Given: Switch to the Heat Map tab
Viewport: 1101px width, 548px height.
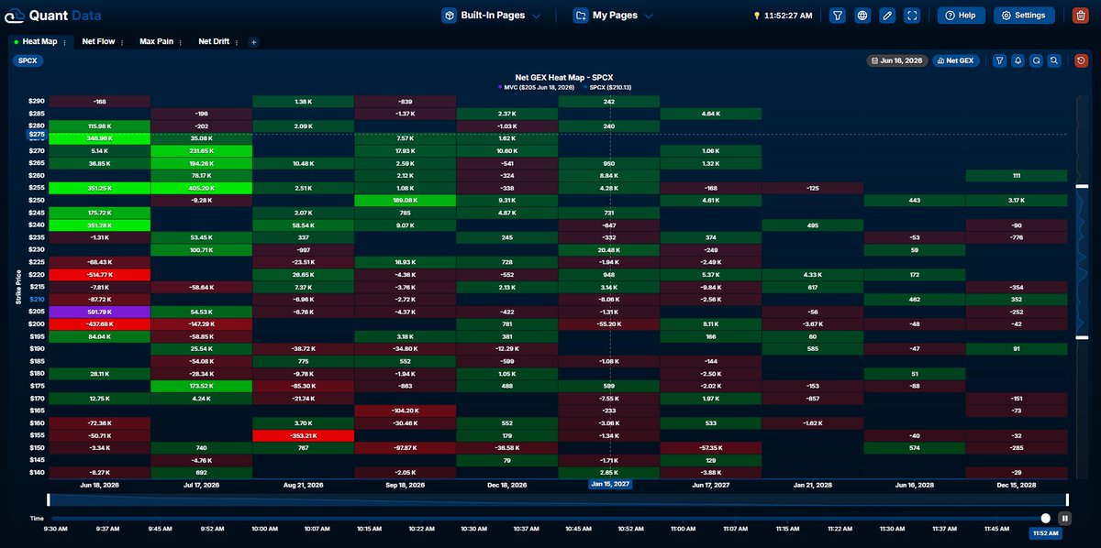Looking at the screenshot, I should (x=39, y=42).
